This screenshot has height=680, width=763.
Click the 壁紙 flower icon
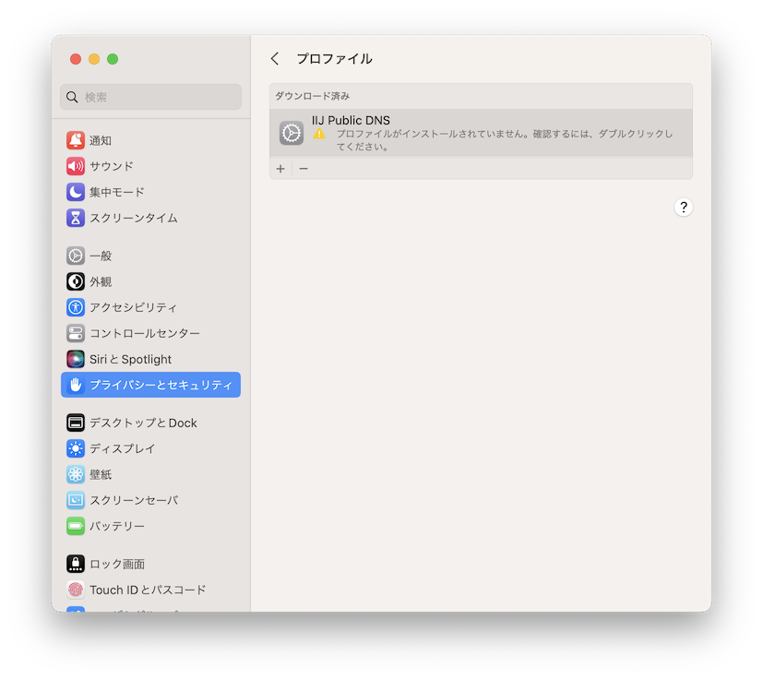point(76,474)
